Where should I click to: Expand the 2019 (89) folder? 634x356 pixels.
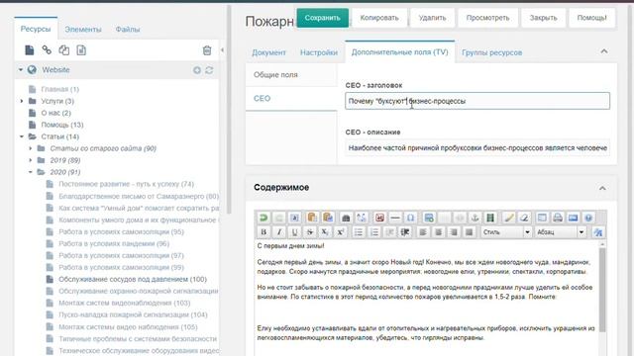tap(31, 160)
